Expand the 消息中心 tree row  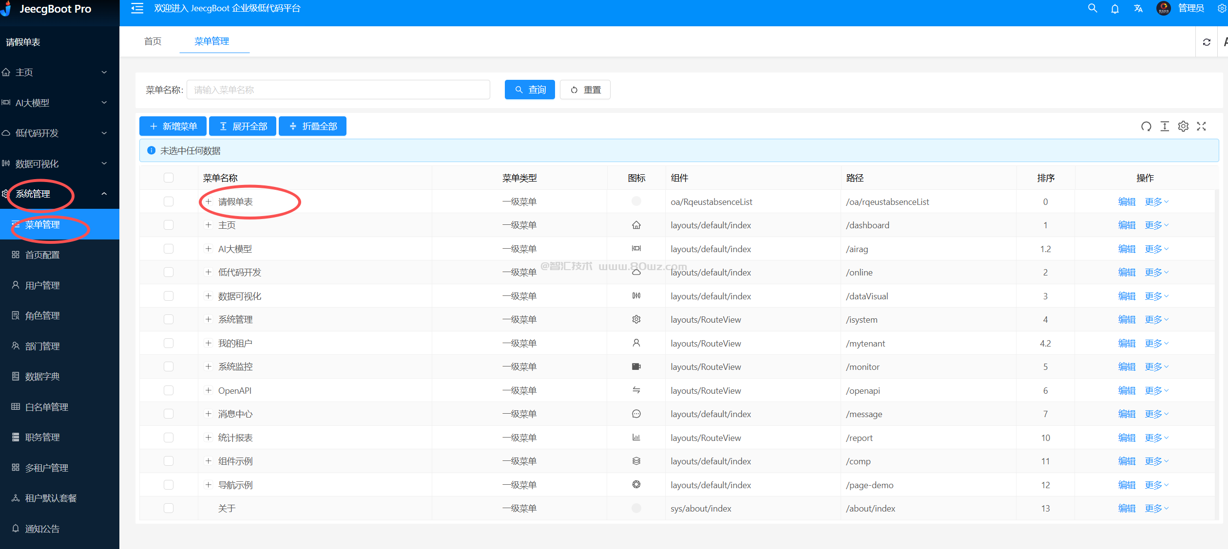click(208, 414)
